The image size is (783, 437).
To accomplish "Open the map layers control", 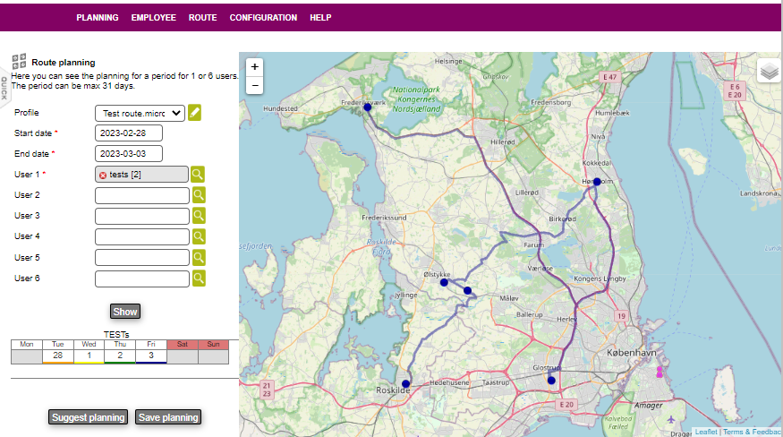I will click(x=769, y=72).
